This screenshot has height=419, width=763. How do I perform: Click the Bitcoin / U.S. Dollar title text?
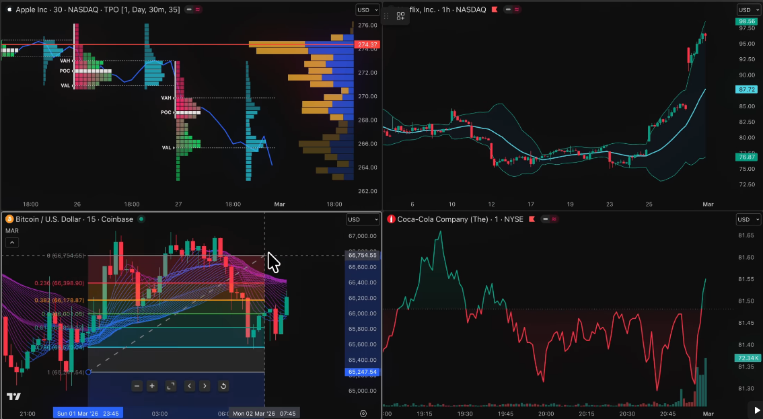tap(48, 219)
